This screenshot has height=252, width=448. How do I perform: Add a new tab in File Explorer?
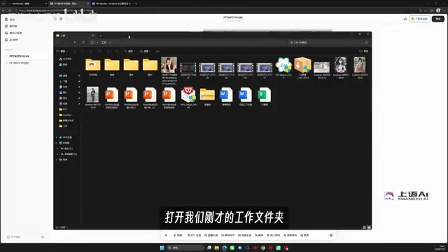click(101, 36)
